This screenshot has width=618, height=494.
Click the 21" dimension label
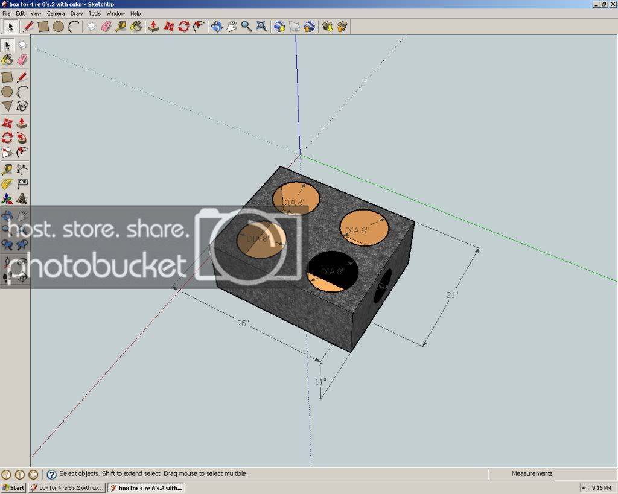tap(452, 295)
